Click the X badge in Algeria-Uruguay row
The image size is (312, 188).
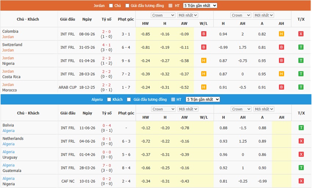pos(301,154)
